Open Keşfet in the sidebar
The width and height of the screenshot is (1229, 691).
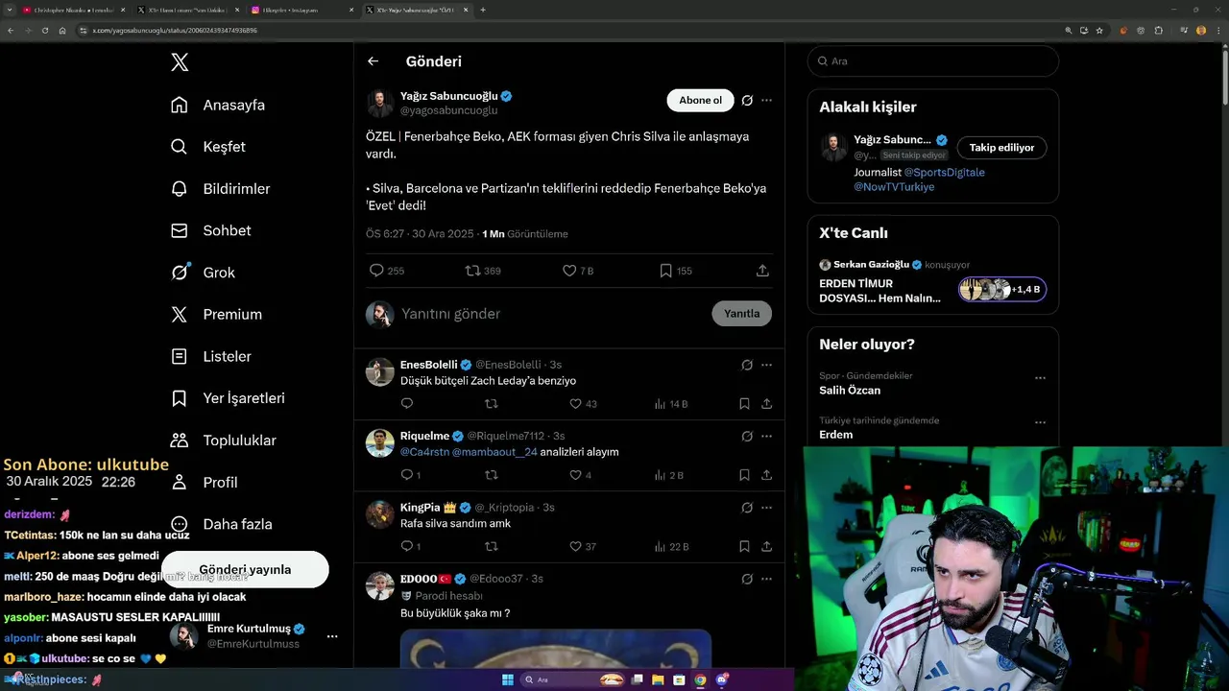pyautogui.click(x=208, y=147)
